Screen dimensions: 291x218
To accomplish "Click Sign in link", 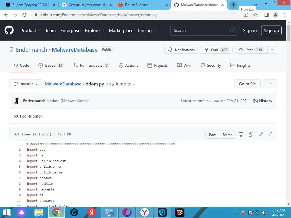I will [x=250, y=31].
